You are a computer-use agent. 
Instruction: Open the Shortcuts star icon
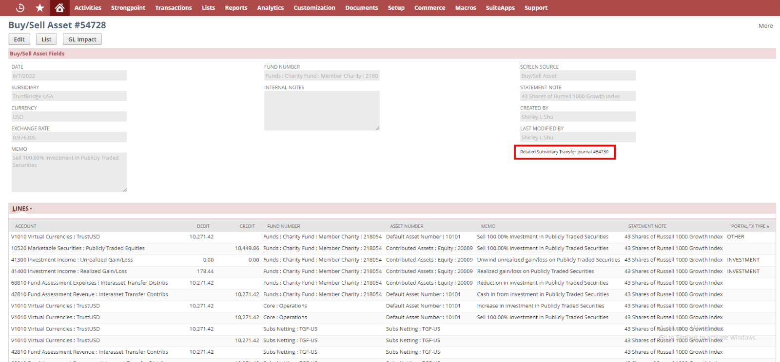[40, 8]
